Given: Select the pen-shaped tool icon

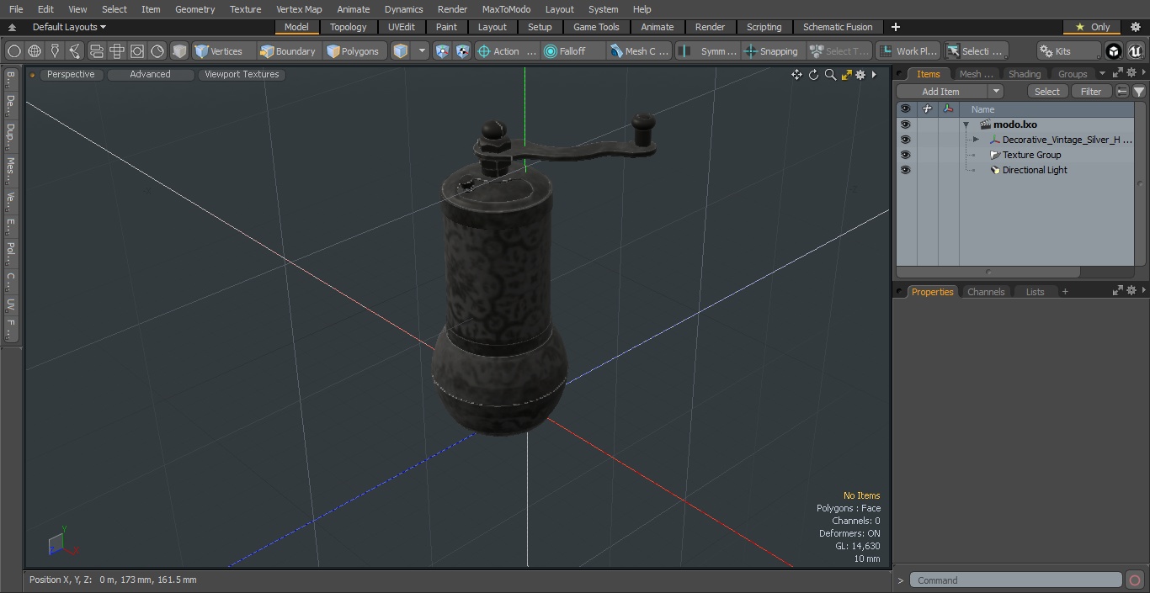Looking at the screenshot, I should (55, 51).
